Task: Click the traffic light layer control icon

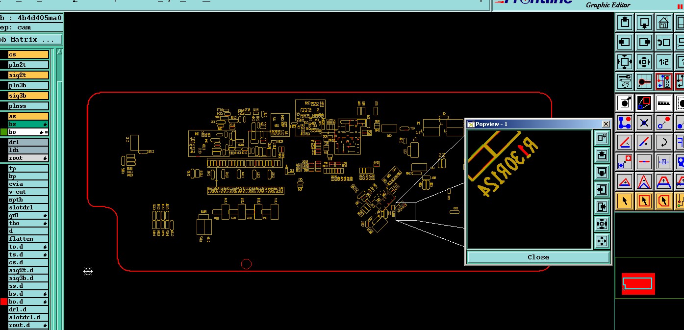Action: point(663,81)
